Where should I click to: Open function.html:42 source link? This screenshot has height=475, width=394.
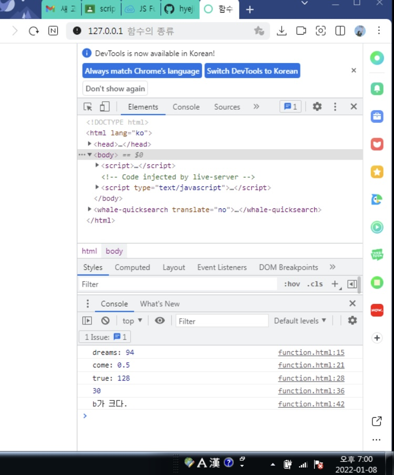pyautogui.click(x=311, y=404)
